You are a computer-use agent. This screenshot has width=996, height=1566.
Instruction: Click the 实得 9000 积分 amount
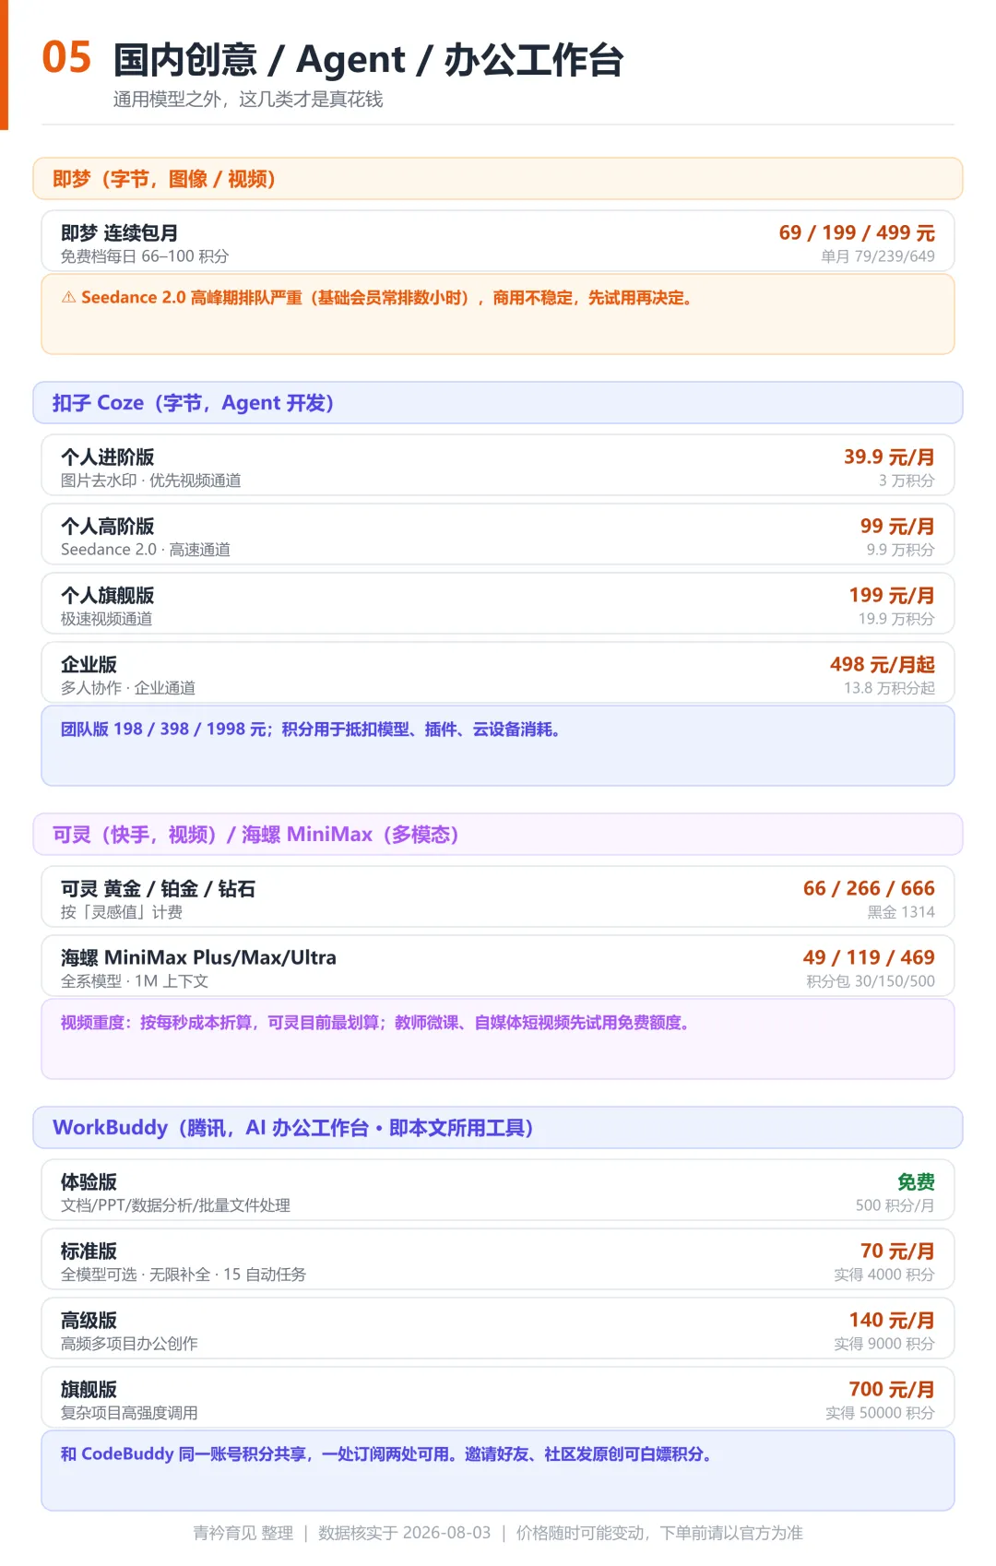coord(884,1344)
